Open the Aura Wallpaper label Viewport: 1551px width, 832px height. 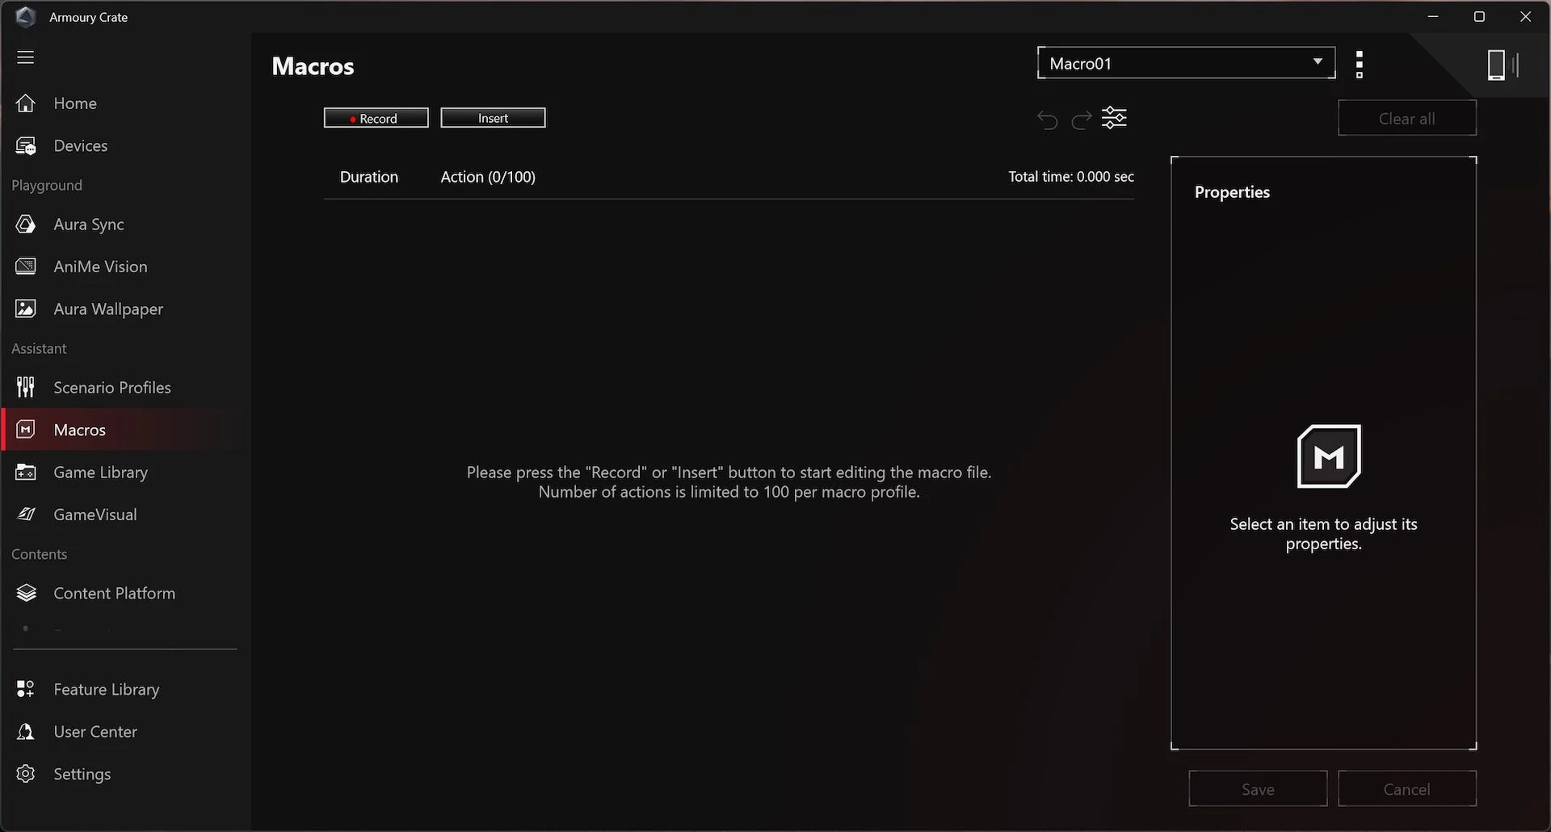[x=108, y=309]
